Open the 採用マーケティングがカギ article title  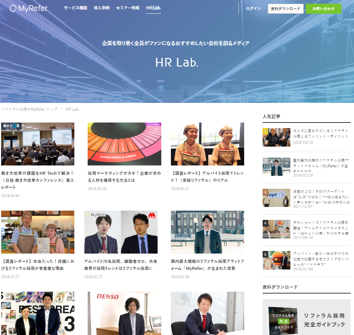(124, 177)
